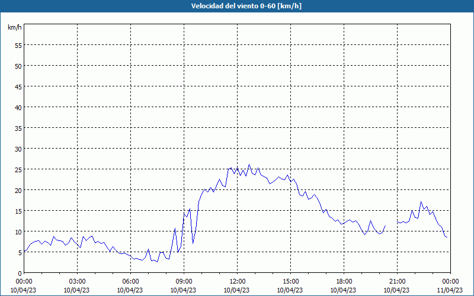Viewport: 474px width, 296px height.
Task: Click the evening wind peak after 22:00
Action: pyautogui.click(x=421, y=202)
